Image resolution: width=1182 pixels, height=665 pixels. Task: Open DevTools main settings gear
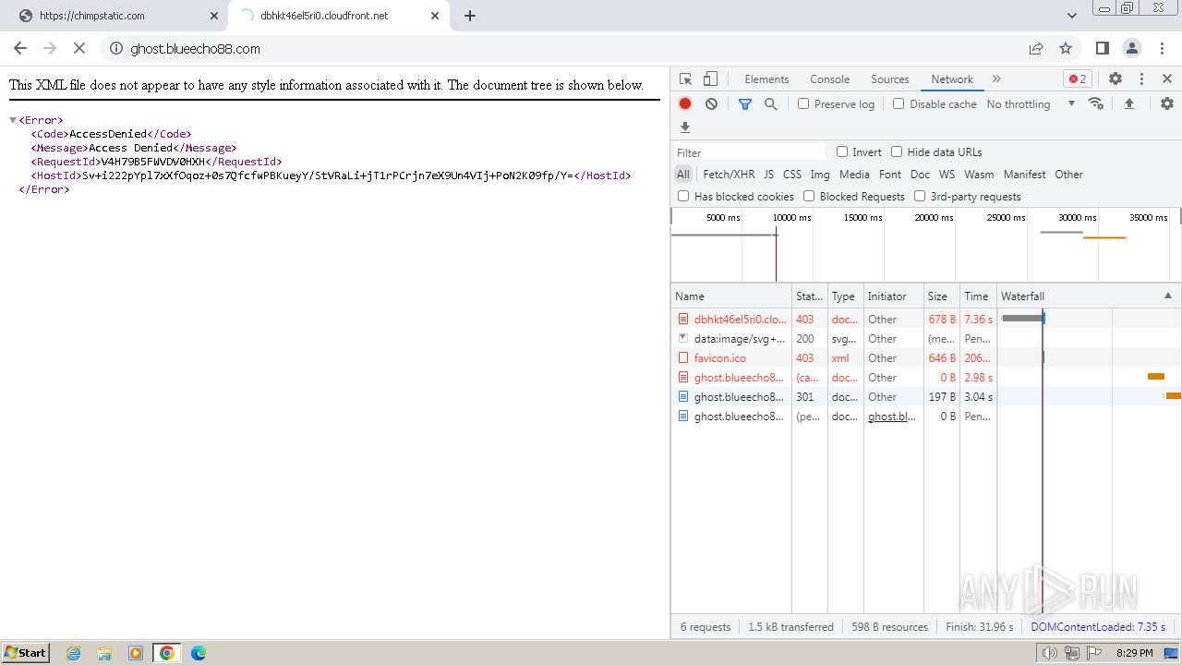tap(1116, 79)
